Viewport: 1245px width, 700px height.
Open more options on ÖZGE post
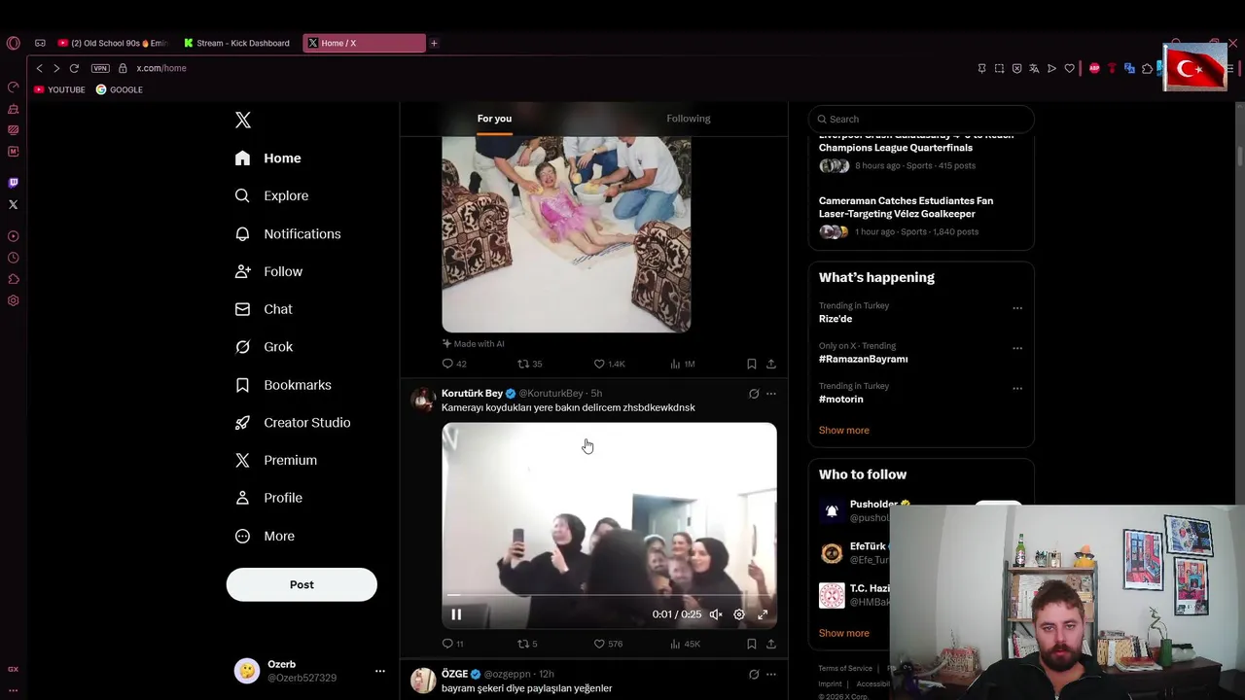771,674
